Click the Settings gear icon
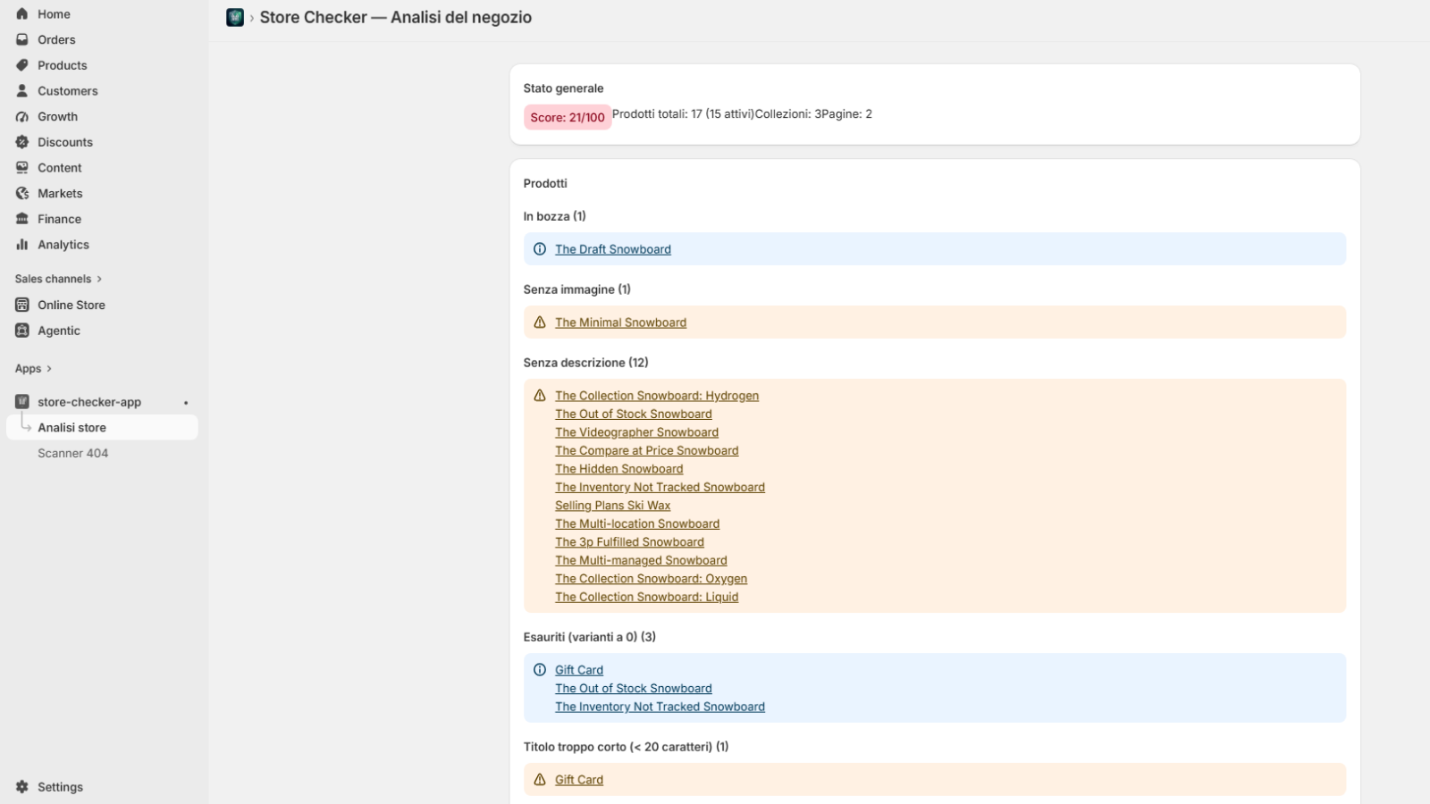1430x804 pixels. point(22,787)
